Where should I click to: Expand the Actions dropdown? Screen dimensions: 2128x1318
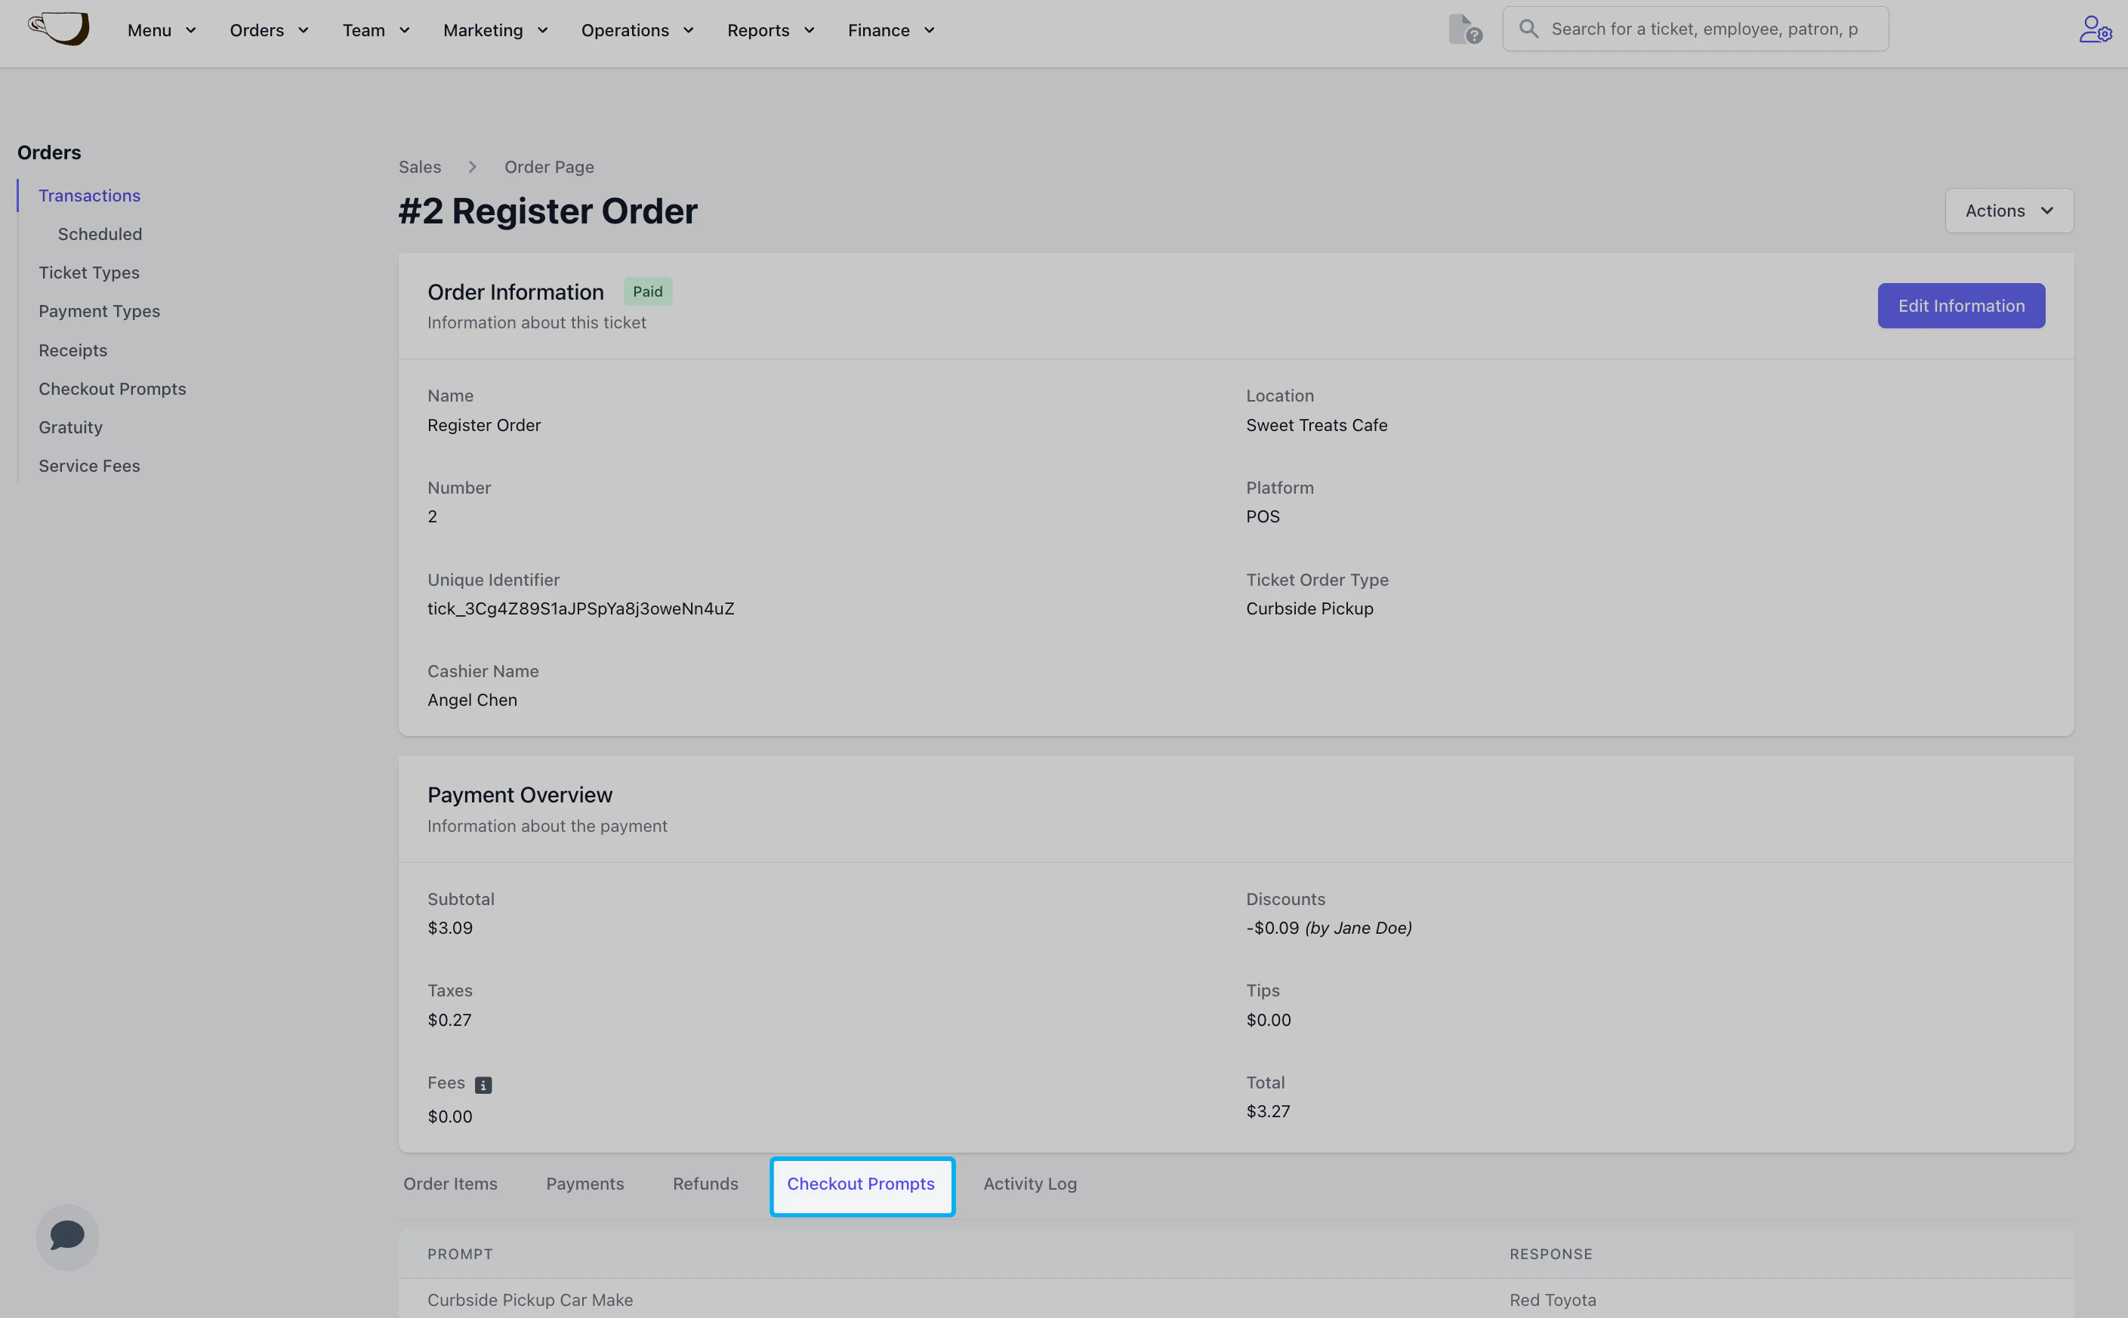click(x=2009, y=211)
